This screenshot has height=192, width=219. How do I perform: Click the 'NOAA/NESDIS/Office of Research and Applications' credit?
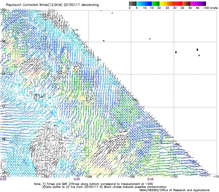174,190
